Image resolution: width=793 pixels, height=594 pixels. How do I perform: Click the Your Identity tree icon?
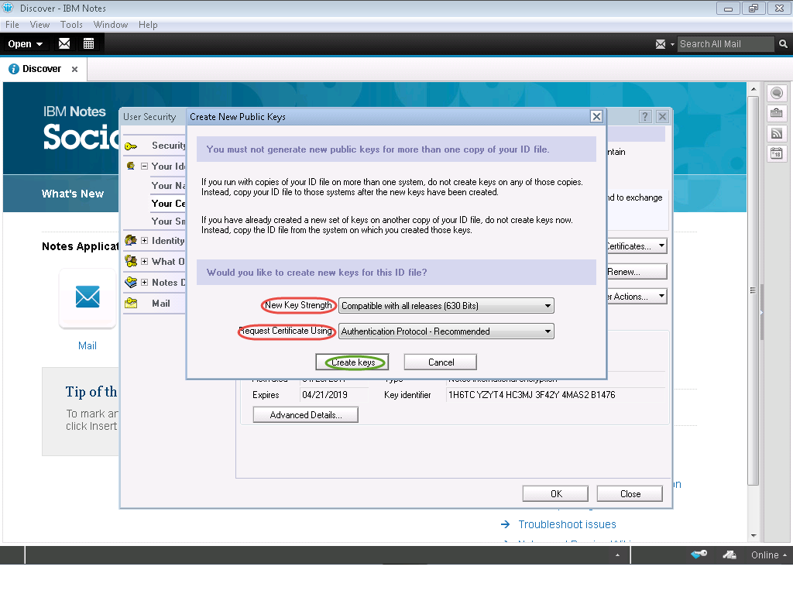click(130, 166)
